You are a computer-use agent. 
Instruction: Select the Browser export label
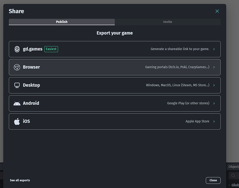31,67
